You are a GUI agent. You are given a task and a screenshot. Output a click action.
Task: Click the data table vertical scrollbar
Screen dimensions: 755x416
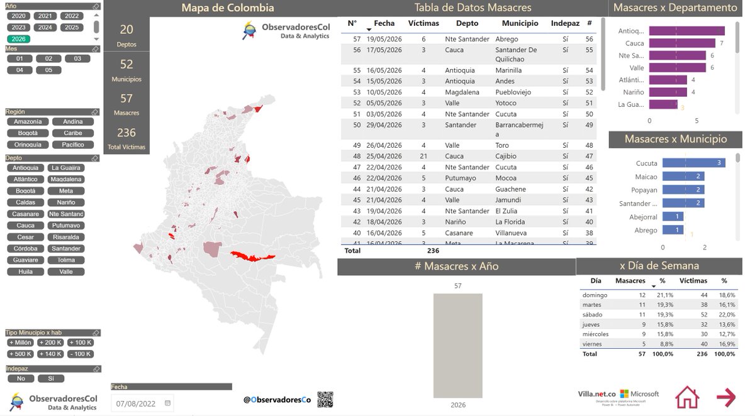603,53
